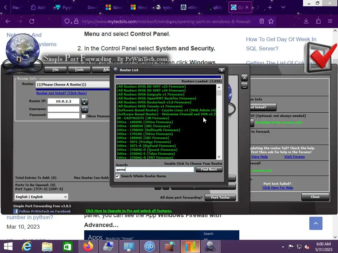Screen dimensions: 338x253
Task: Launch the Windows Store taskbar icon
Action: (67, 246)
